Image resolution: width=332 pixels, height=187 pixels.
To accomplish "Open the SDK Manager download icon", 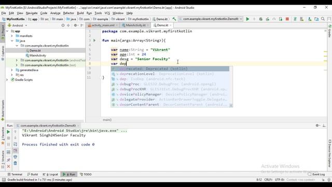I will click(x=310, y=19).
